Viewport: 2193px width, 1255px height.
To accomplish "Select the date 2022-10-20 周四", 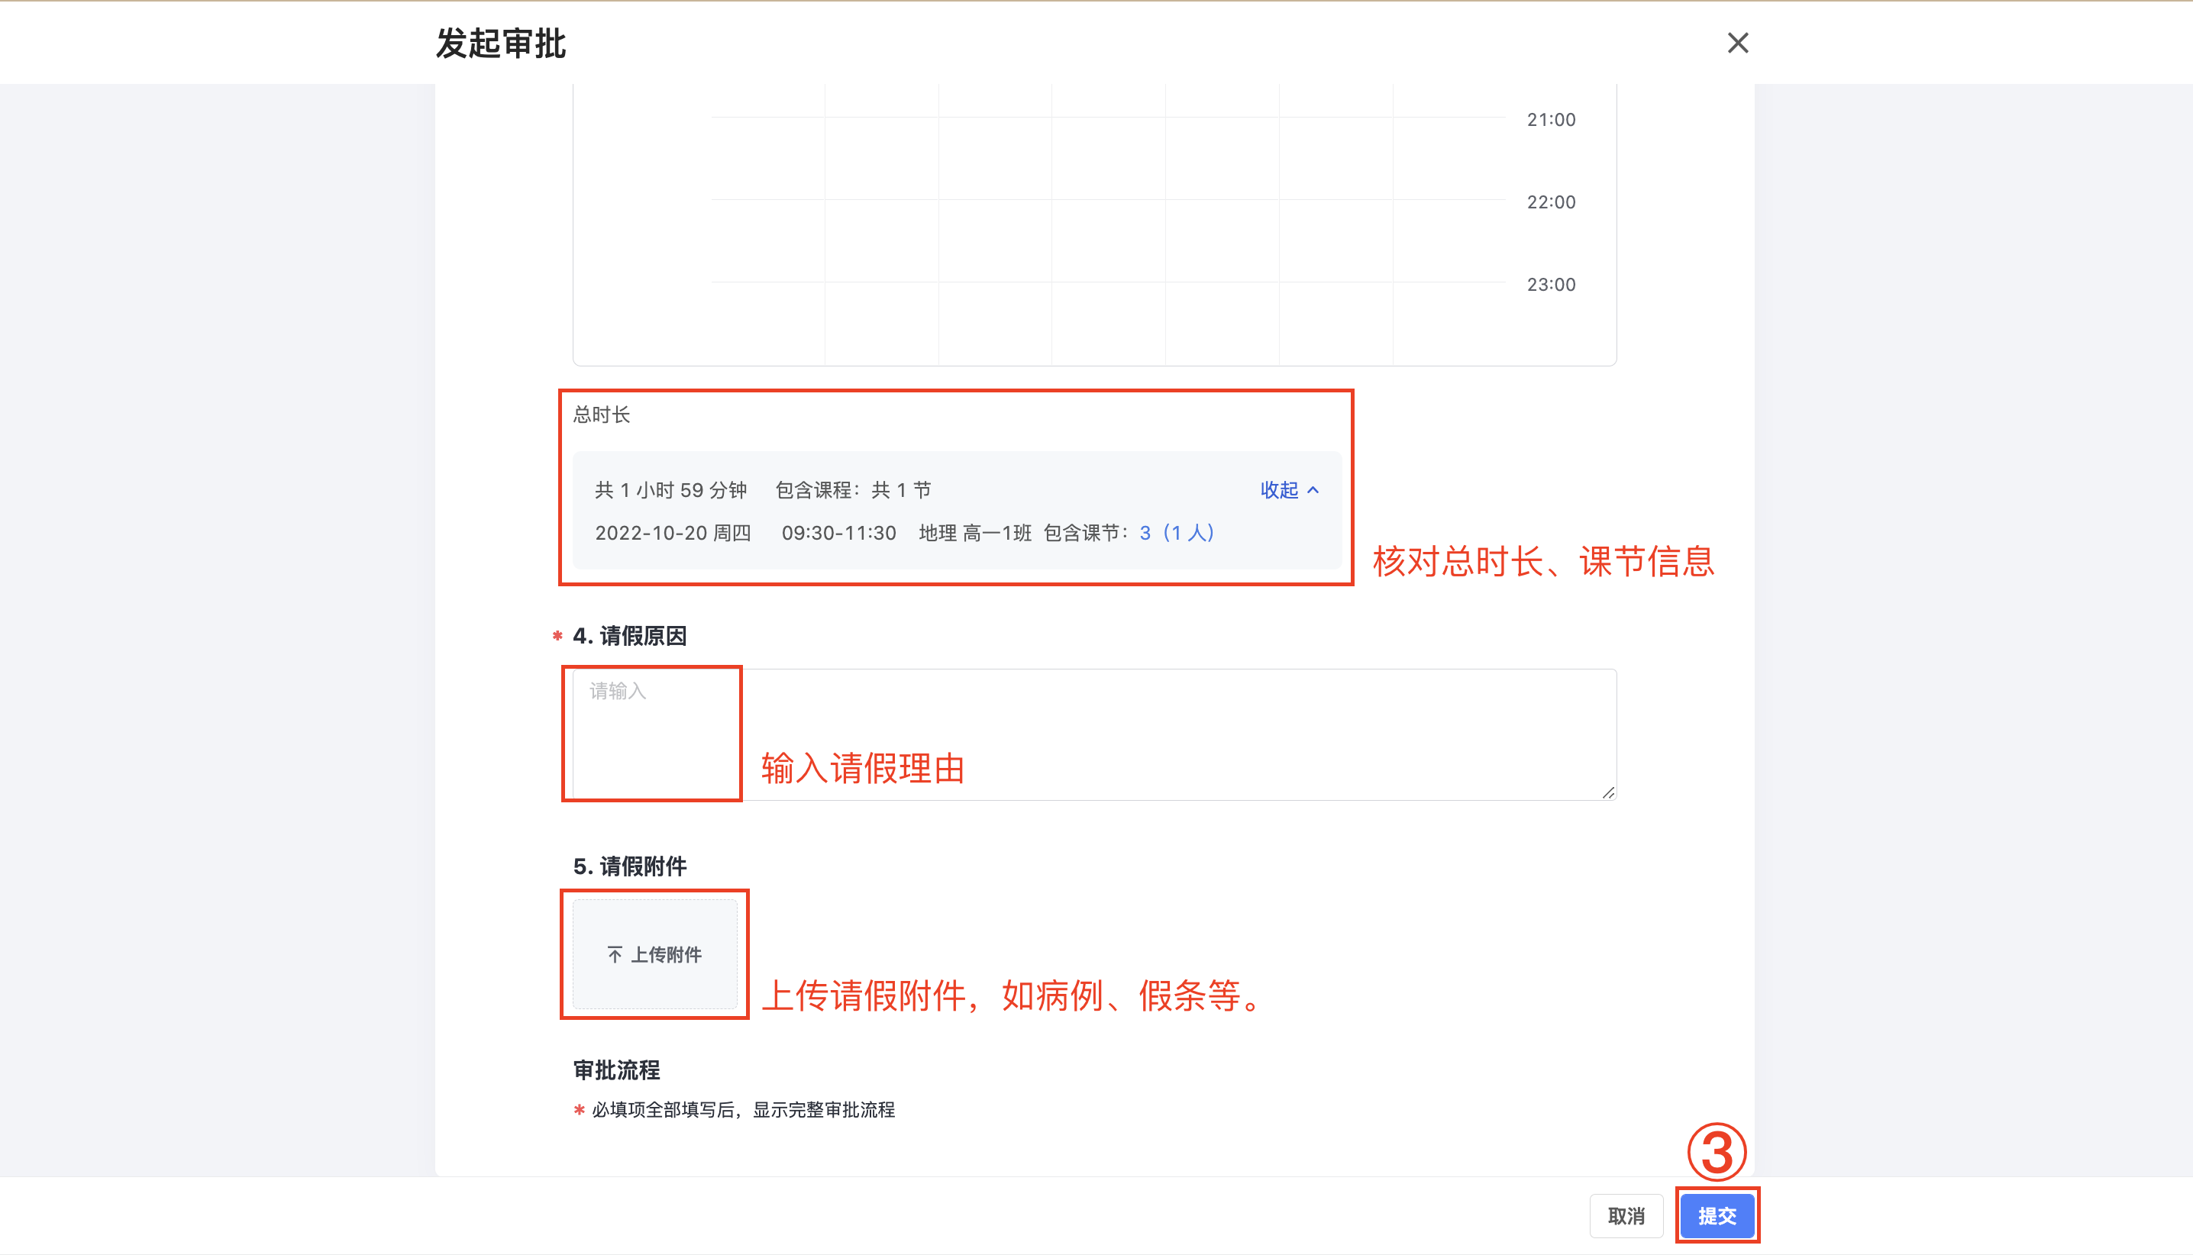I will pos(673,533).
